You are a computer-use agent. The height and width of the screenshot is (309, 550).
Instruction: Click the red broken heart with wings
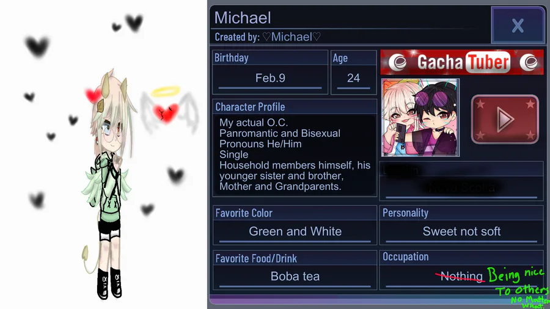coord(166,113)
